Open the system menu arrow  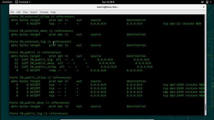(211, 2)
